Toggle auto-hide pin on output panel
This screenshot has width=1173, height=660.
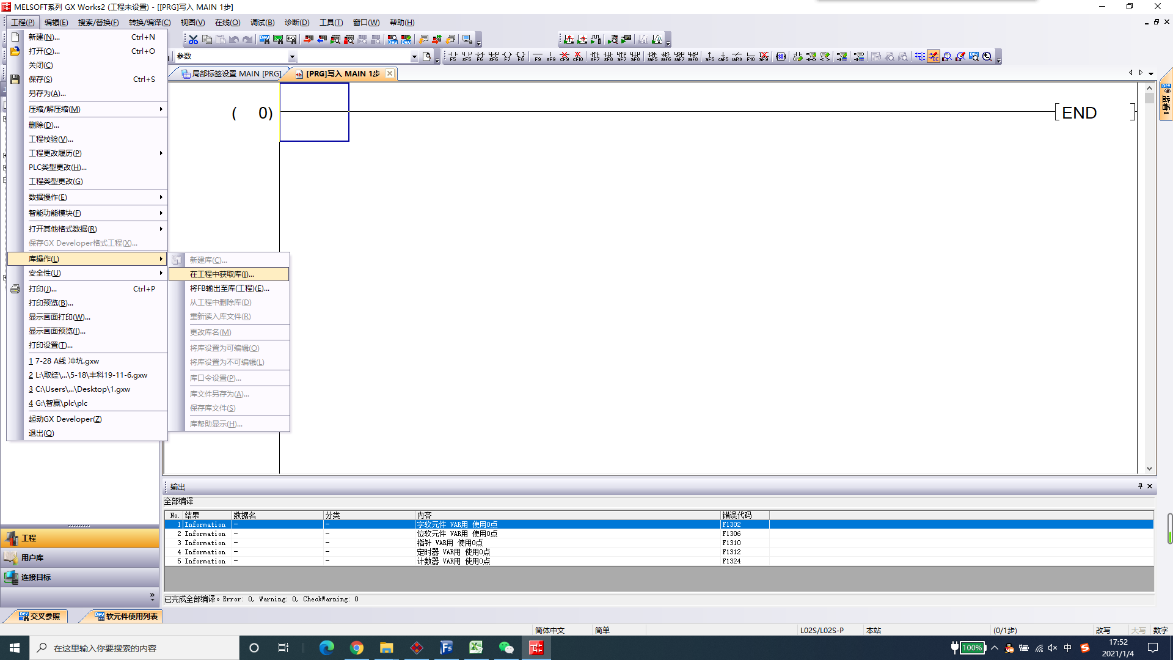(x=1139, y=486)
